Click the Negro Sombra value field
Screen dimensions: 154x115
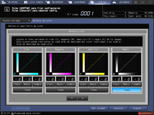[137, 79]
